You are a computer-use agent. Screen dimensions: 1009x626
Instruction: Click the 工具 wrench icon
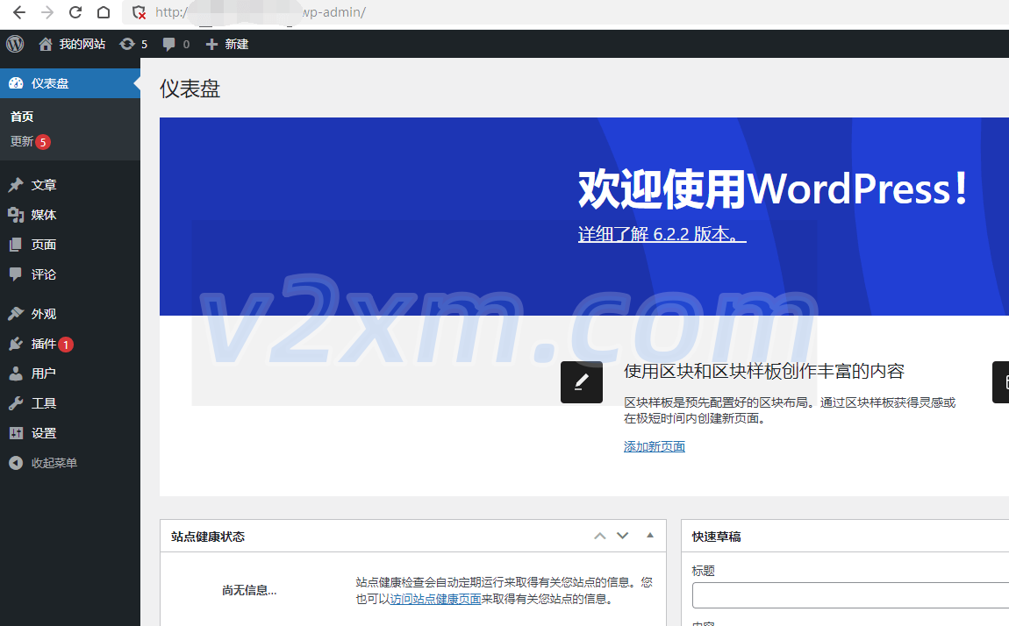(x=16, y=403)
